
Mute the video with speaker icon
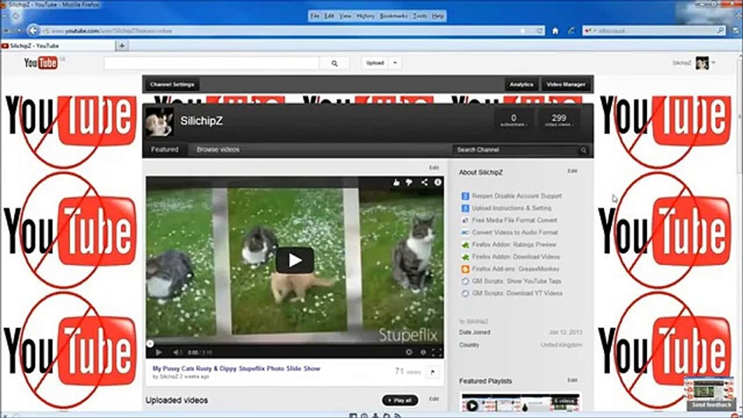(177, 352)
